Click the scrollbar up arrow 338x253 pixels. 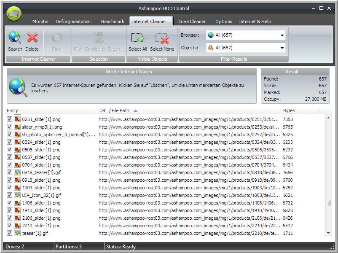coord(328,118)
